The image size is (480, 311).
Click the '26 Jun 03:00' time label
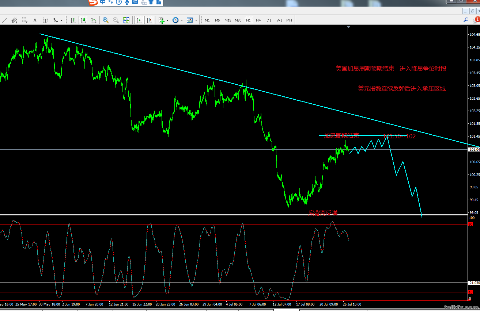(189, 304)
